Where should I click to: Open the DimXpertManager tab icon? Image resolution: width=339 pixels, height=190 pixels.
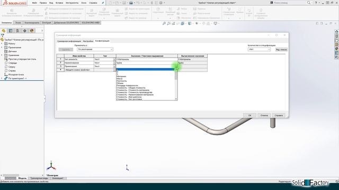click(25, 31)
